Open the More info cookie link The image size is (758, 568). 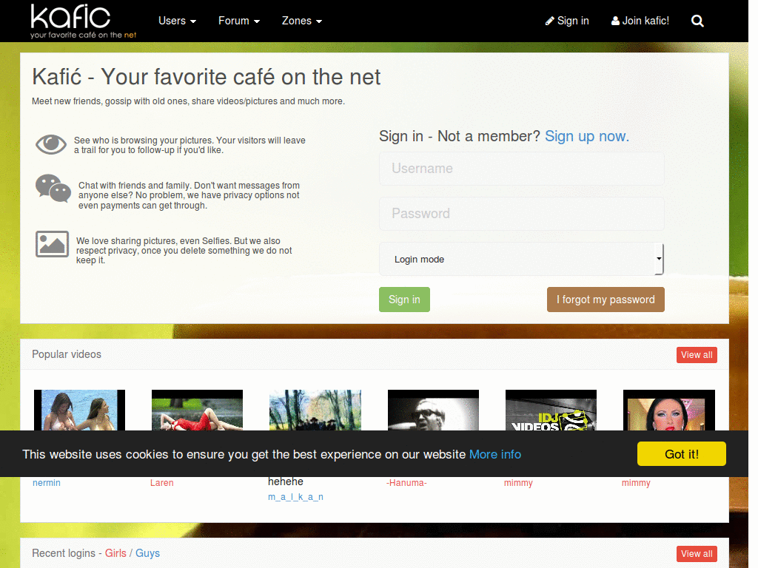click(495, 455)
